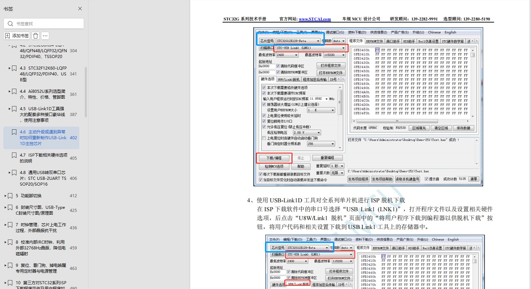Click page number 341 in bookmarks
Viewport: 531px width, 289px height.
pyautogui.click(x=73, y=74)
